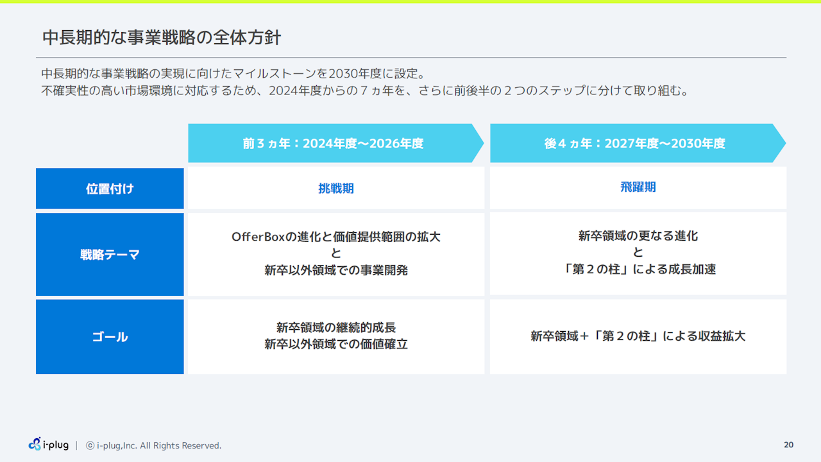Screen dimensions: 821x462
Task: Select the sentence mentioning マイルストーンを2030年度に設定
Action: click(x=233, y=73)
